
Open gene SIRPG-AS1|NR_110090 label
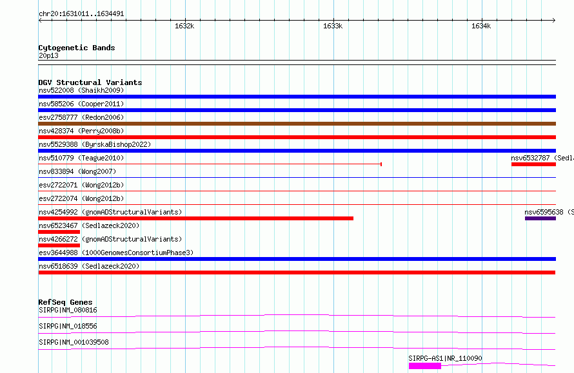(445, 358)
